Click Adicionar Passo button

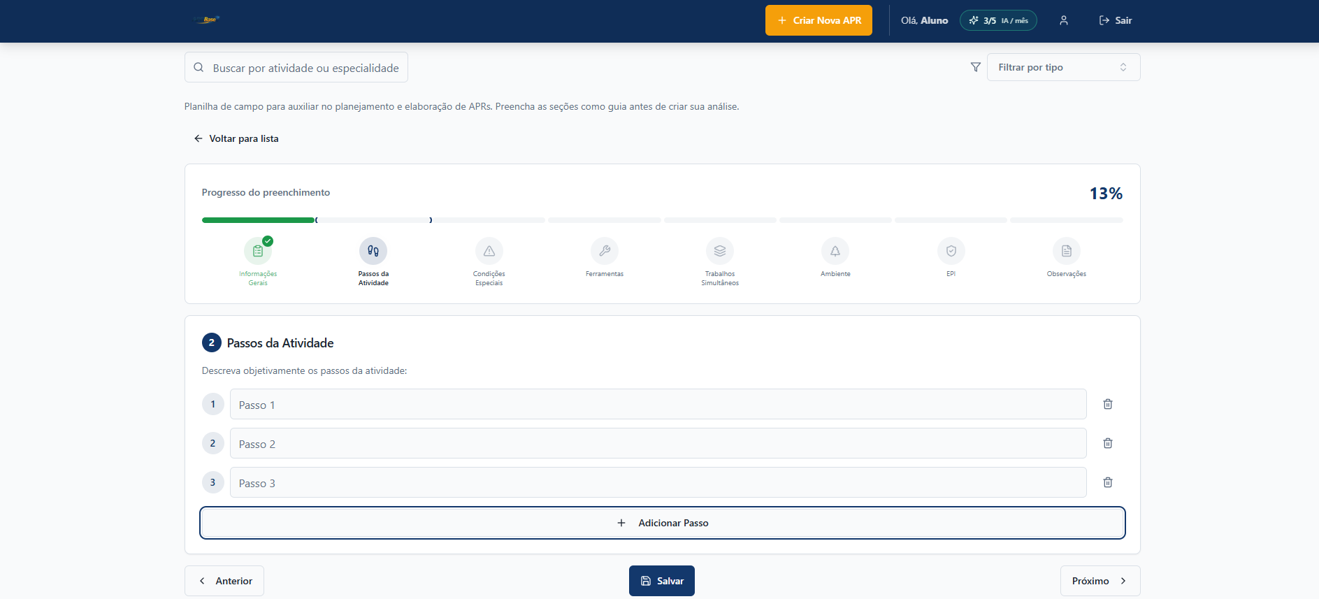click(x=663, y=523)
